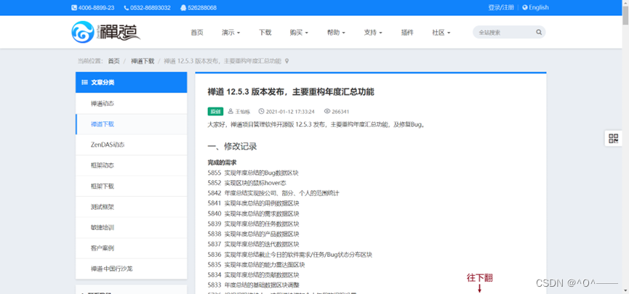Switch language to English
The image size is (629, 294).
click(x=538, y=7)
